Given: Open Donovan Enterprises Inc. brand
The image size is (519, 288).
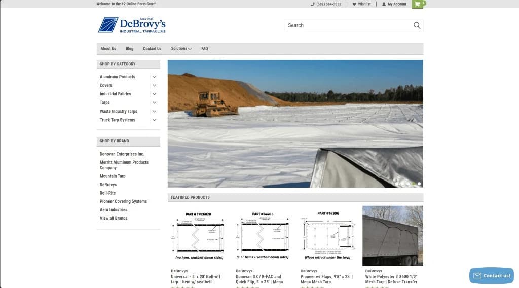Looking at the screenshot, I should click(x=122, y=154).
